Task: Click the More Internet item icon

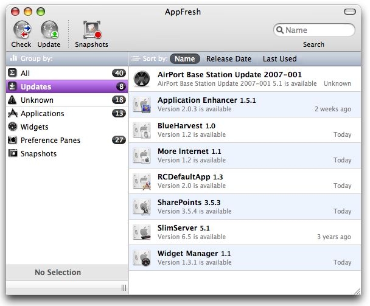Action: [142, 156]
